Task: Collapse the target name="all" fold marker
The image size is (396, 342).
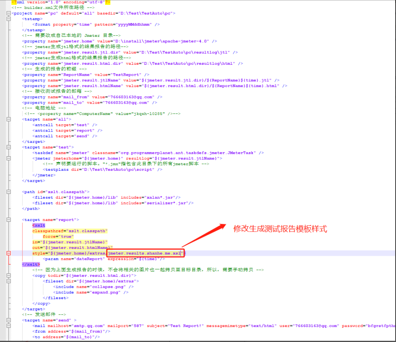Action: (x=8, y=119)
